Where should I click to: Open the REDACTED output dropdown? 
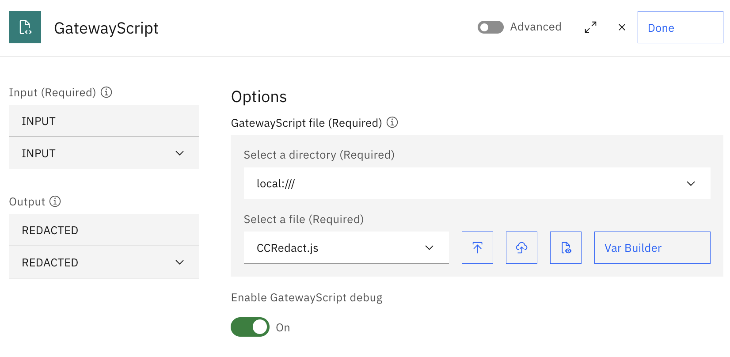(104, 262)
